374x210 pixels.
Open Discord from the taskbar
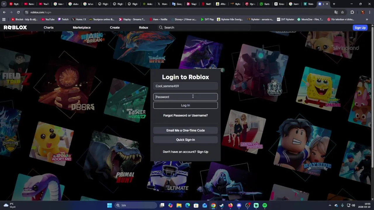point(239,205)
